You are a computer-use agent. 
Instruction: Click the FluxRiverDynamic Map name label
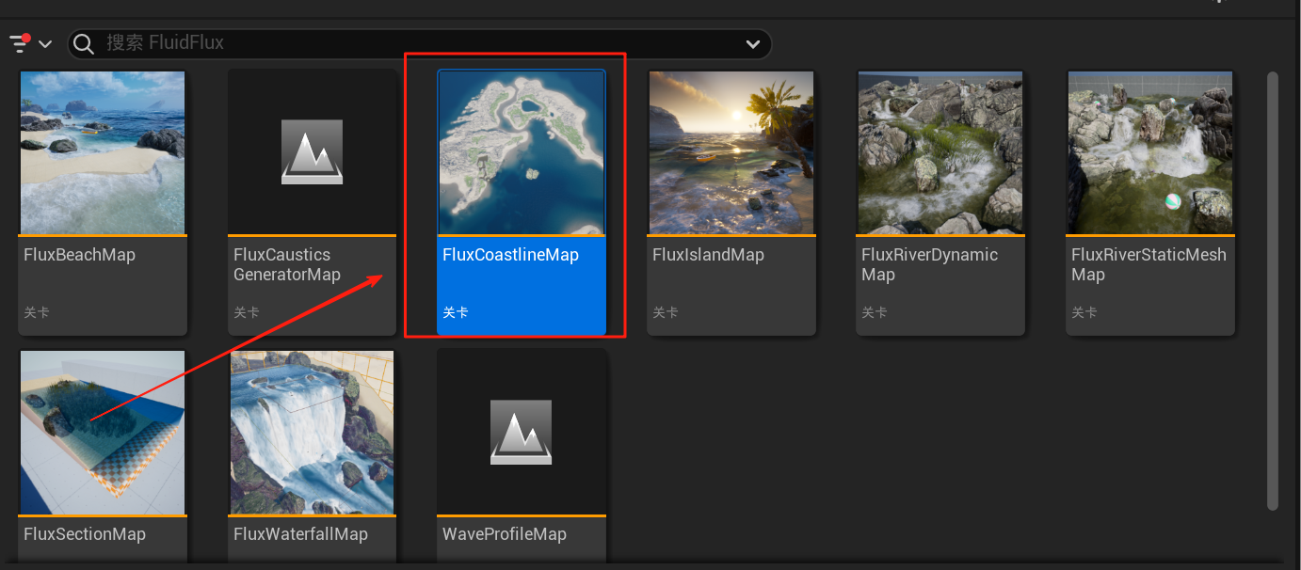[929, 265]
